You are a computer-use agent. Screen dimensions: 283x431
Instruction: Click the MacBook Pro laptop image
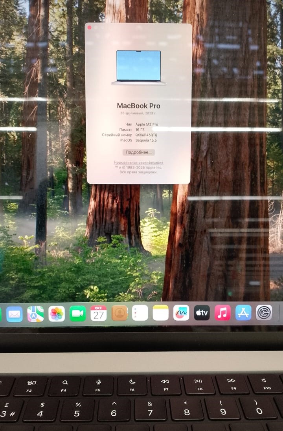point(138,68)
